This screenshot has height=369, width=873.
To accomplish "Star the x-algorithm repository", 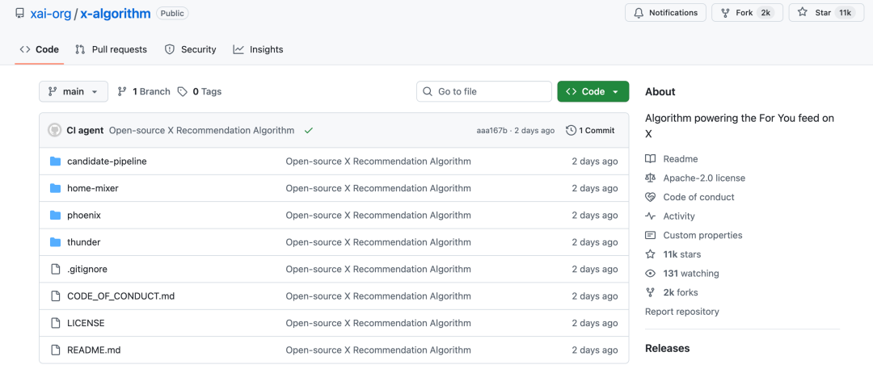I will click(x=824, y=13).
